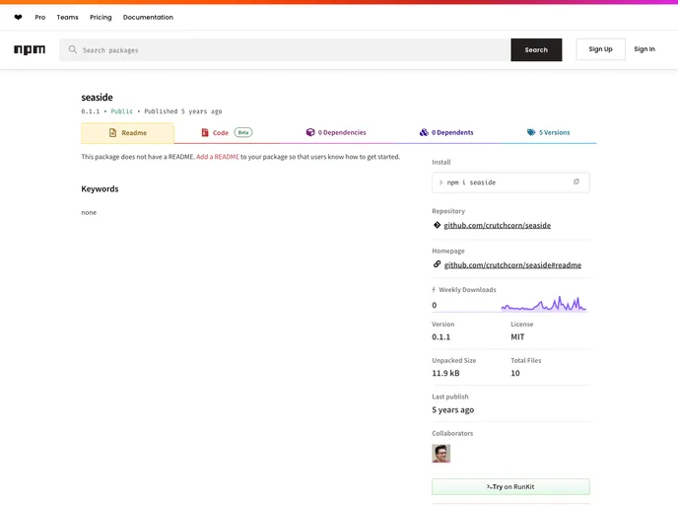Click the Sign In link

tap(644, 49)
